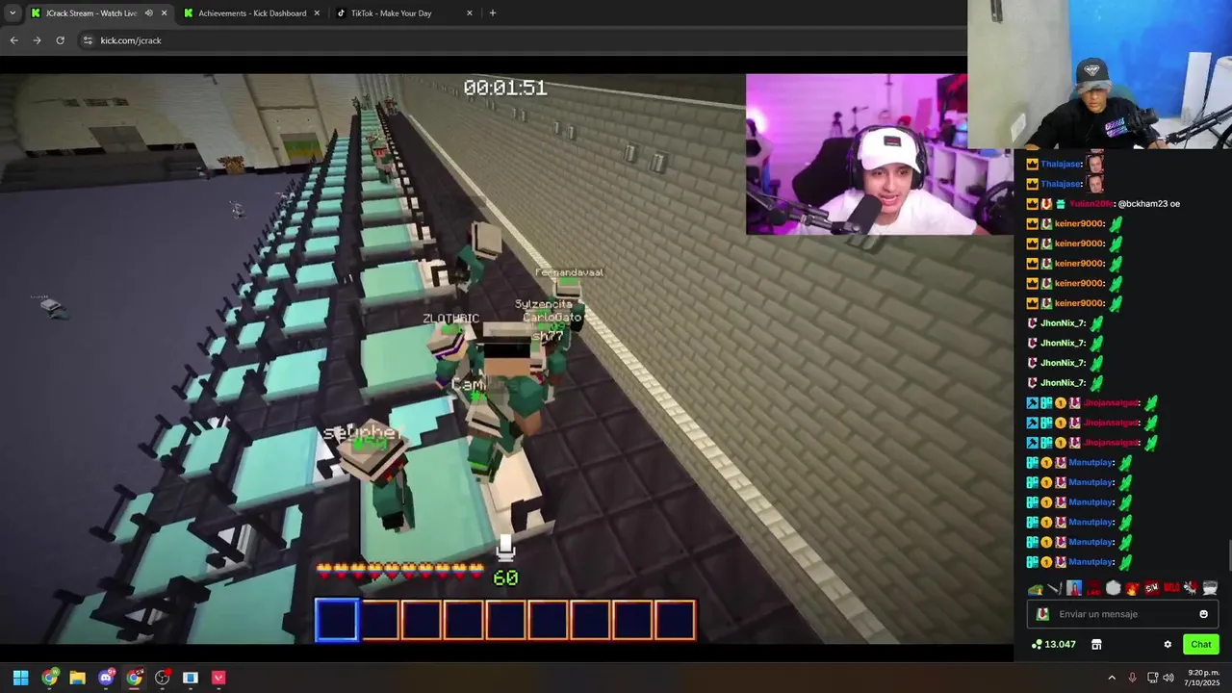Show hidden system tray icons
The image size is (1232, 693).
(1112, 678)
